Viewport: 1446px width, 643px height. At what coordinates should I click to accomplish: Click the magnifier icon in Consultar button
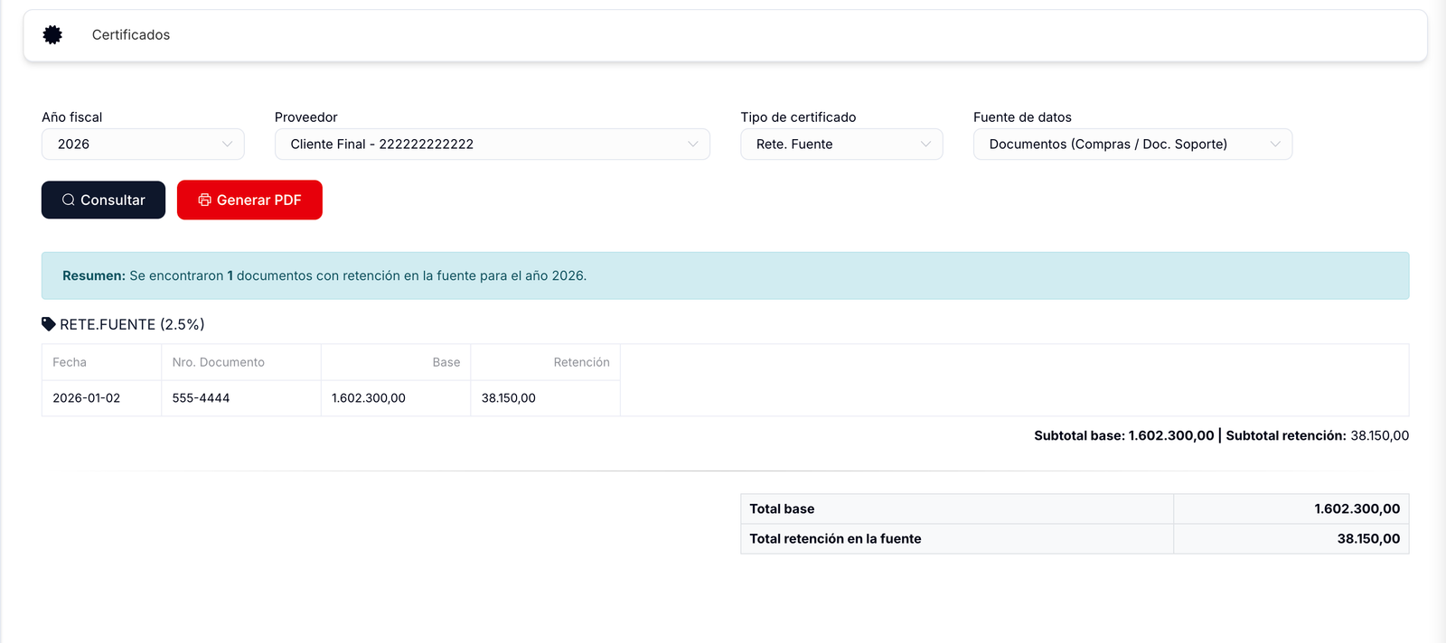69,200
